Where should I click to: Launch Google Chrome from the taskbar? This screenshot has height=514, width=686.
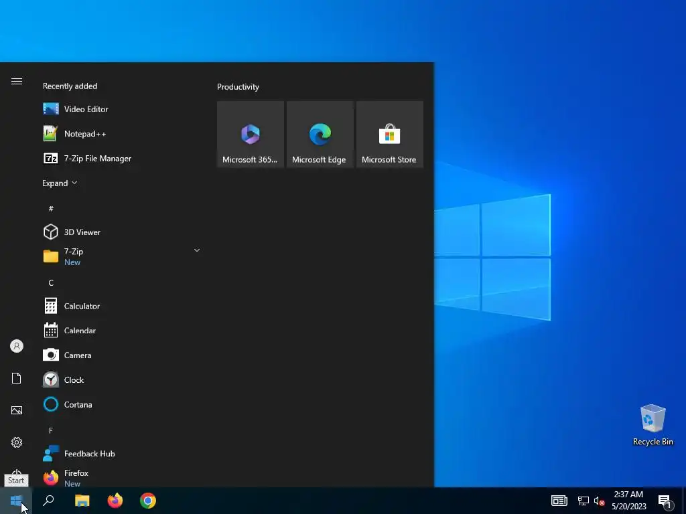(148, 501)
